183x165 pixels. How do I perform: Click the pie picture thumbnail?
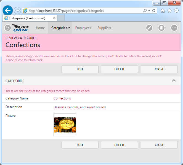click(65, 125)
